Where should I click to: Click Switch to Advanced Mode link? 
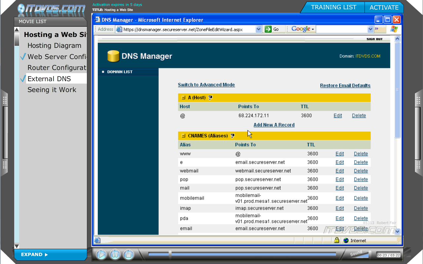pos(206,85)
